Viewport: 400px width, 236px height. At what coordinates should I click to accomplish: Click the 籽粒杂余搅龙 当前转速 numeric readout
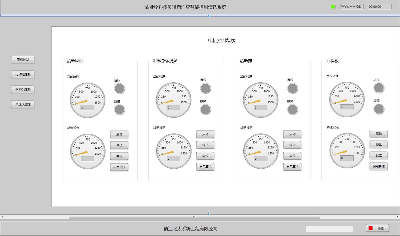tap(173, 108)
